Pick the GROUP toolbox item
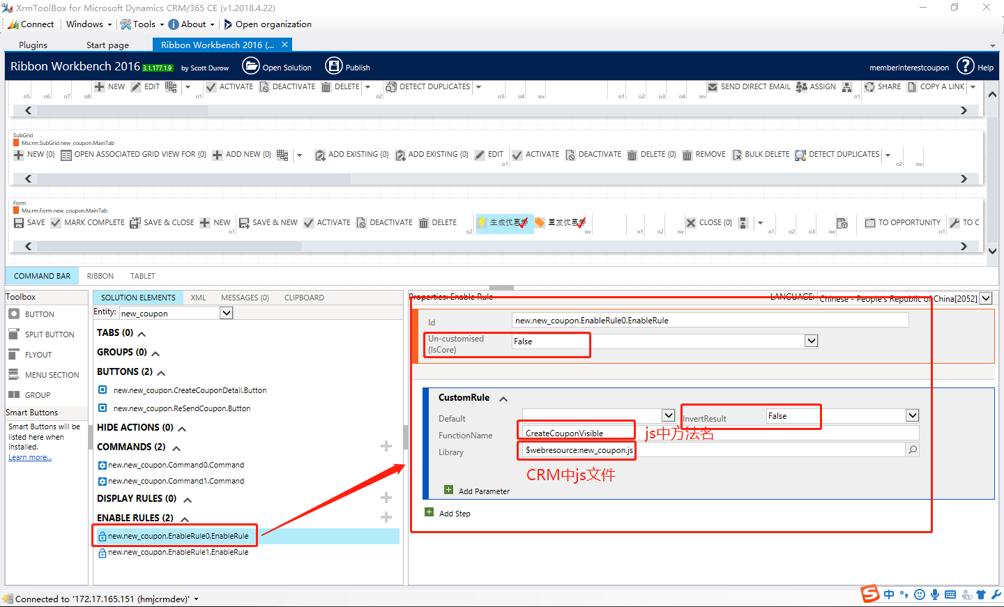Image resolution: width=1004 pixels, height=607 pixels. click(29, 395)
